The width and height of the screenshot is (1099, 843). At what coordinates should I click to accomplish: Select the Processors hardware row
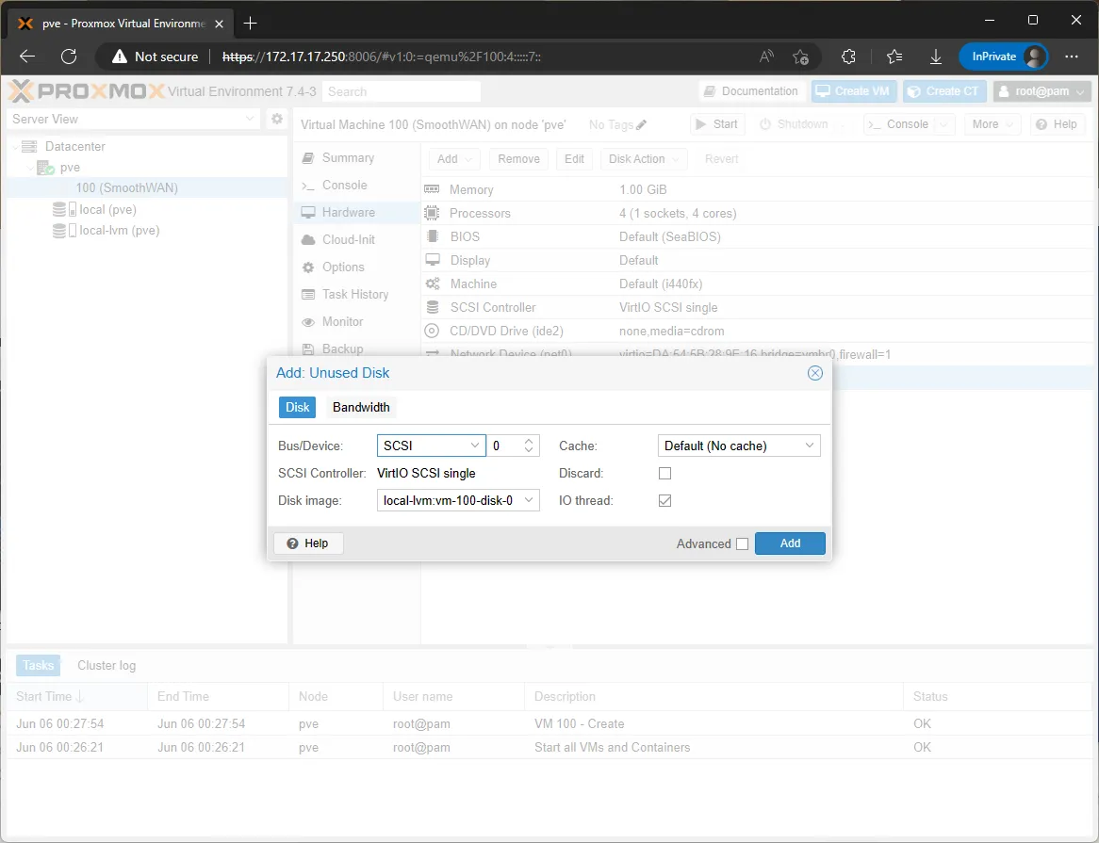tap(759, 213)
